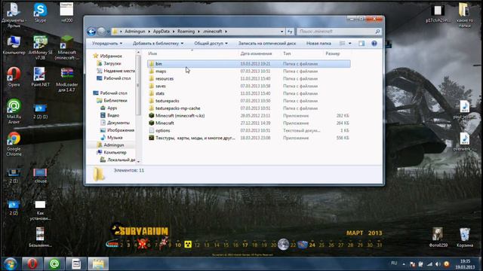Open Mail.Ru Agent from the taskbar
The height and width of the screenshot is (271, 483).
coord(54,264)
